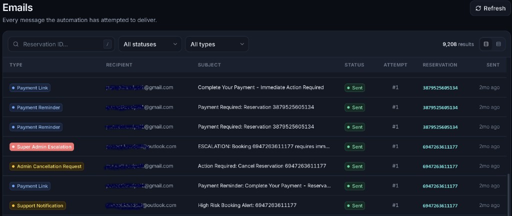Focus the Reservation ID search field
Viewport: 512px width, 216px height.
(61, 44)
